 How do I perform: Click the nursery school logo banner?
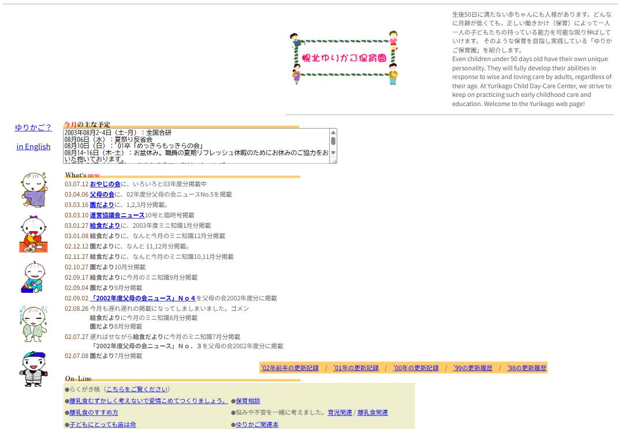pos(344,58)
